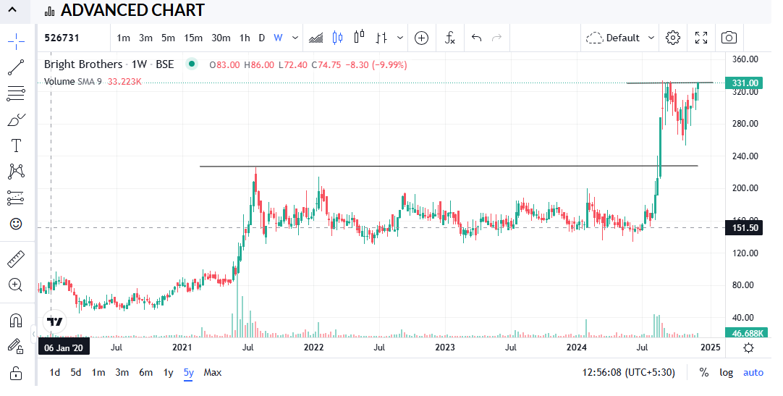The height and width of the screenshot is (396, 783).
Task: Select the trend line drawing tool
Action: pos(16,67)
